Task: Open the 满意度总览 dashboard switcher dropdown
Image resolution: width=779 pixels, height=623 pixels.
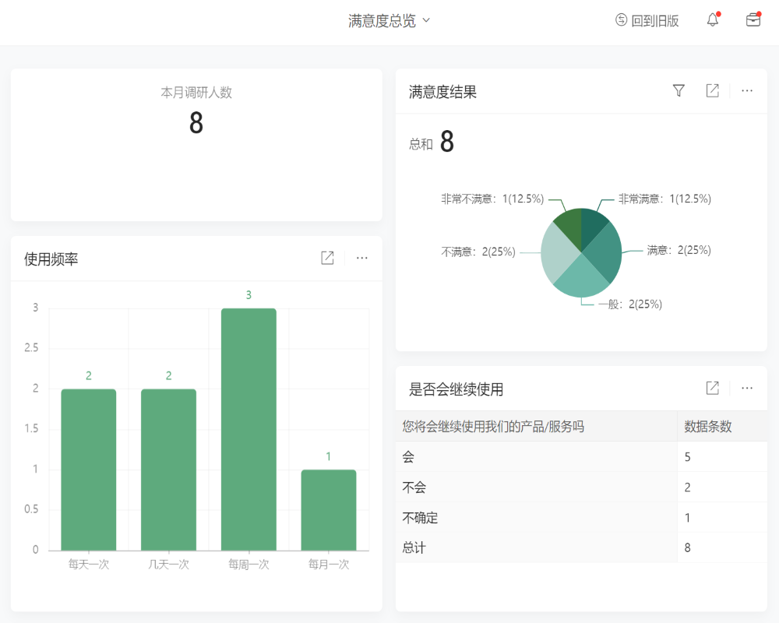Action: coord(389,20)
